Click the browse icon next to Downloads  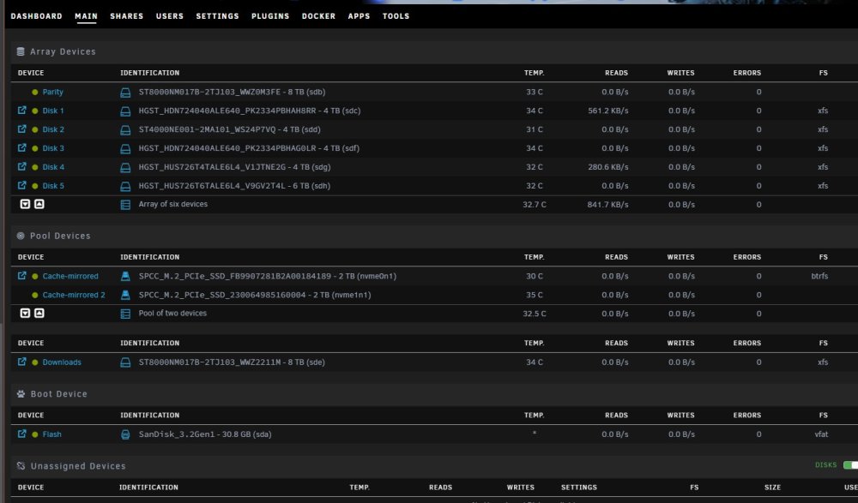click(22, 362)
